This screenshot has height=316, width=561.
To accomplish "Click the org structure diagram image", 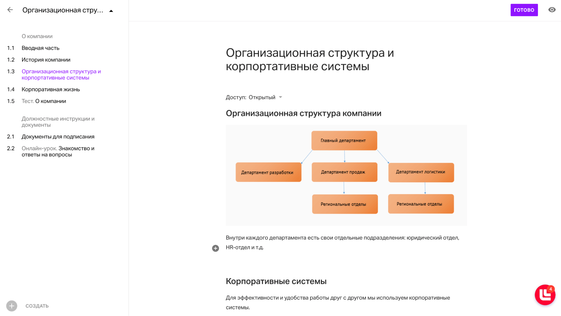I will click(x=346, y=175).
